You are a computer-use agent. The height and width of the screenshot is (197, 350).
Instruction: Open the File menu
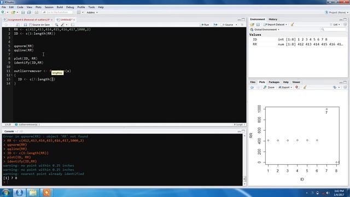click(x=4, y=7)
